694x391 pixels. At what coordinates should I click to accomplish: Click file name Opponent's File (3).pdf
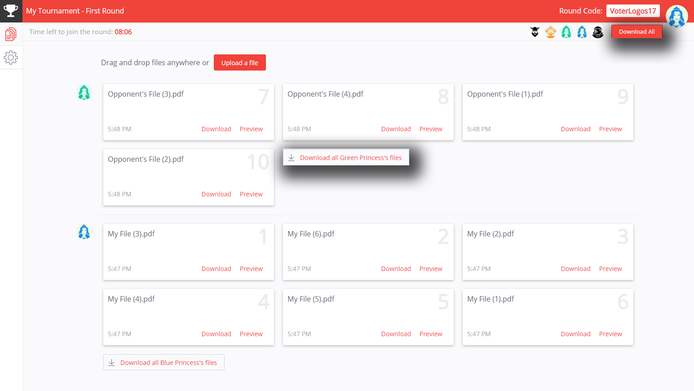pyautogui.click(x=146, y=94)
